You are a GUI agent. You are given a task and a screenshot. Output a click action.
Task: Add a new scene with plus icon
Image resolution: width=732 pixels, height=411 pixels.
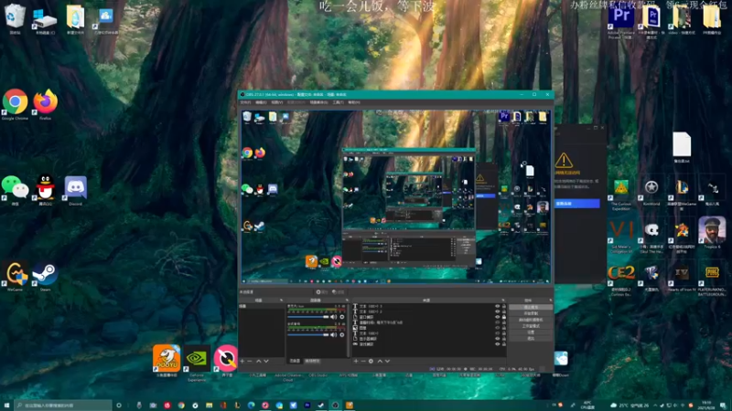(242, 361)
